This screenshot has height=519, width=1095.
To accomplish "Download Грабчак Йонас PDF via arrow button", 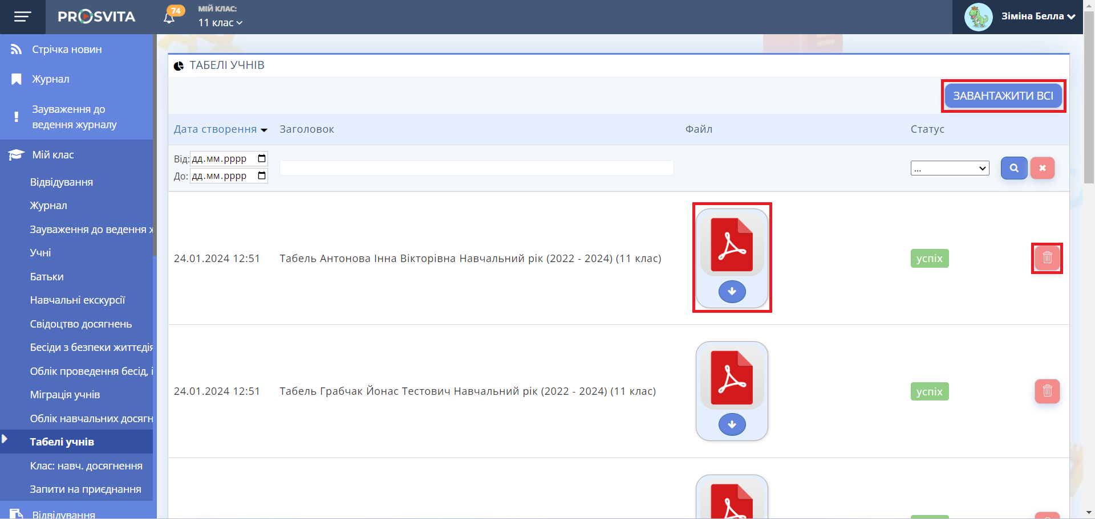I will [x=732, y=424].
